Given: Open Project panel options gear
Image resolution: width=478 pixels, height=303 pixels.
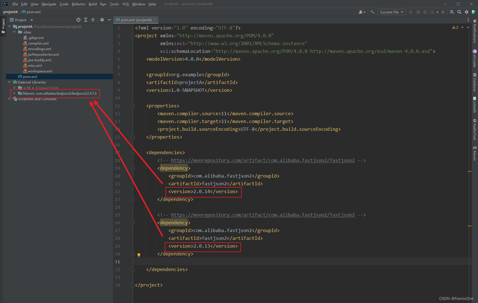Looking at the screenshot, I should click(x=102, y=20).
